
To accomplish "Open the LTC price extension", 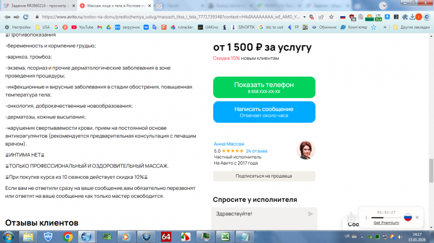I will (x=379, y=17).
